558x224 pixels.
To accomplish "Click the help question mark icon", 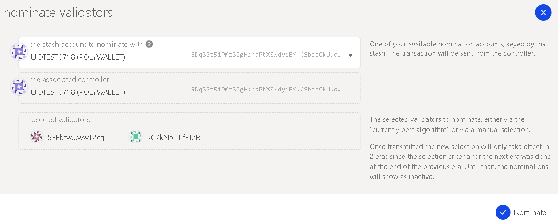I will [149, 45].
